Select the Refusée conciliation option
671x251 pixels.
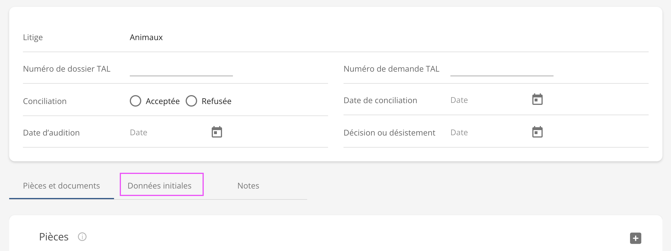coord(191,101)
